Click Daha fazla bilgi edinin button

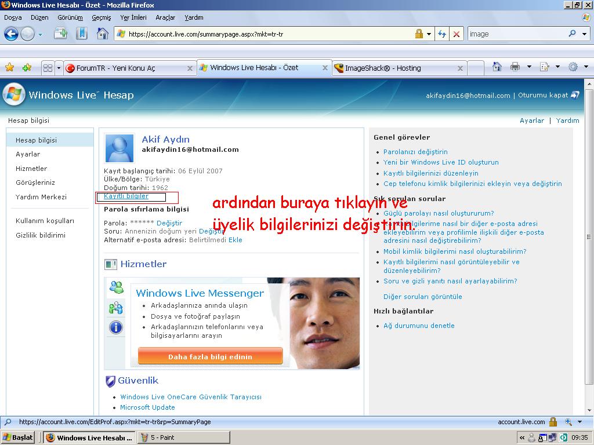point(210,356)
